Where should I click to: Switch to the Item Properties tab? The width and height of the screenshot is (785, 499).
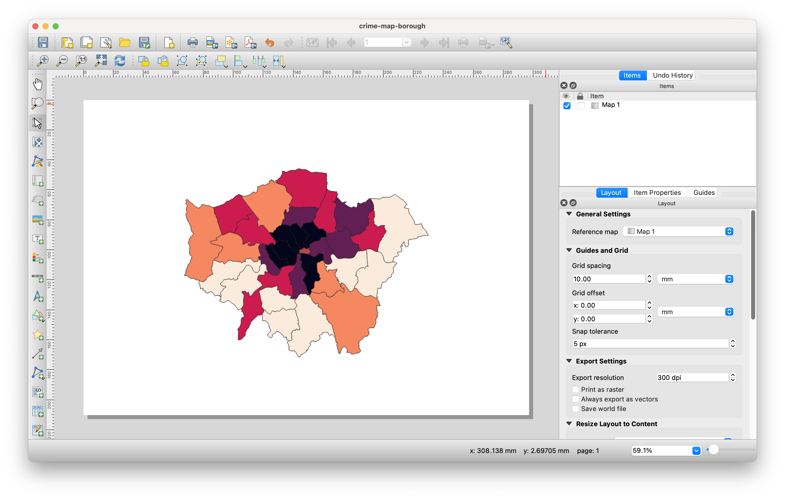(657, 193)
